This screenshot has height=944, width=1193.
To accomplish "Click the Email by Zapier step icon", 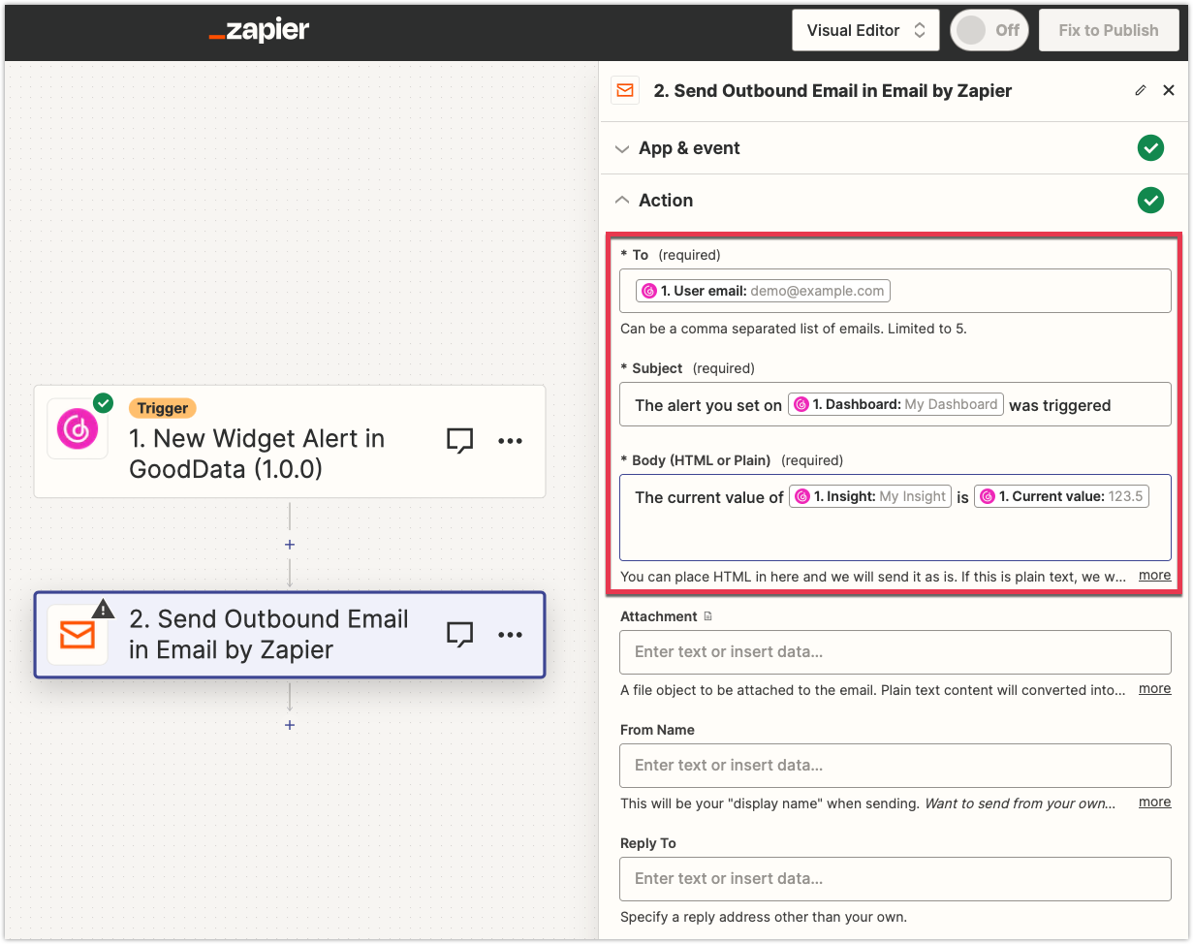I will click(78, 635).
